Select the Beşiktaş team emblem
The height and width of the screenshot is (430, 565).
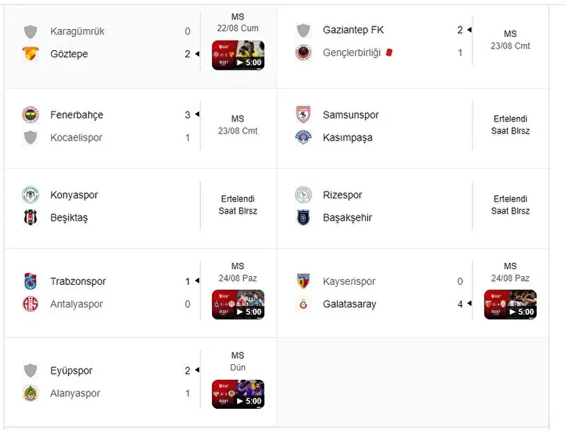tap(31, 217)
